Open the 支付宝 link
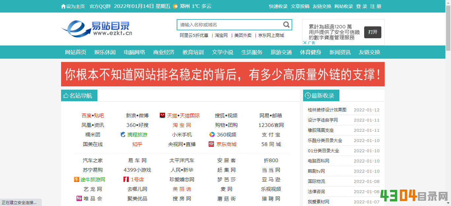This screenshot has height=206, width=451. tap(271, 134)
